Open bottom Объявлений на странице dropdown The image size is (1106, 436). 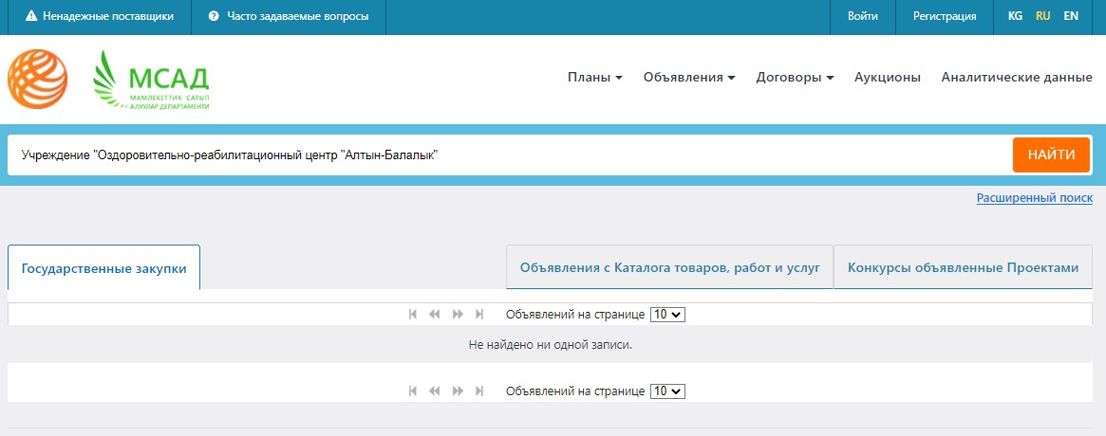point(667,391)
